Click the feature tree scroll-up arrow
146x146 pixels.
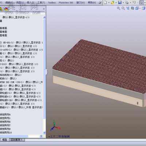(45, 18)
